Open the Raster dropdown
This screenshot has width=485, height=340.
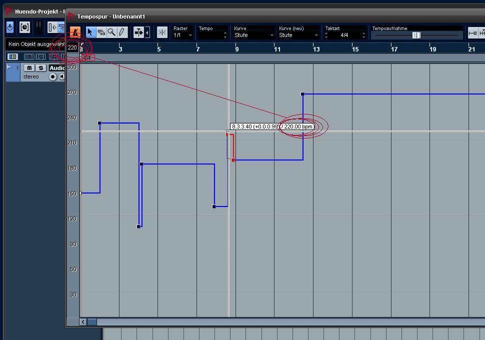click(x=183, y=35)
